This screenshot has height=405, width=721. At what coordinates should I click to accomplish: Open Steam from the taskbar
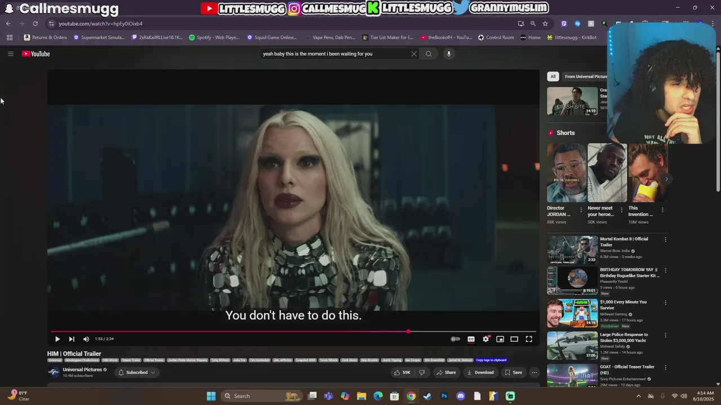428,396
